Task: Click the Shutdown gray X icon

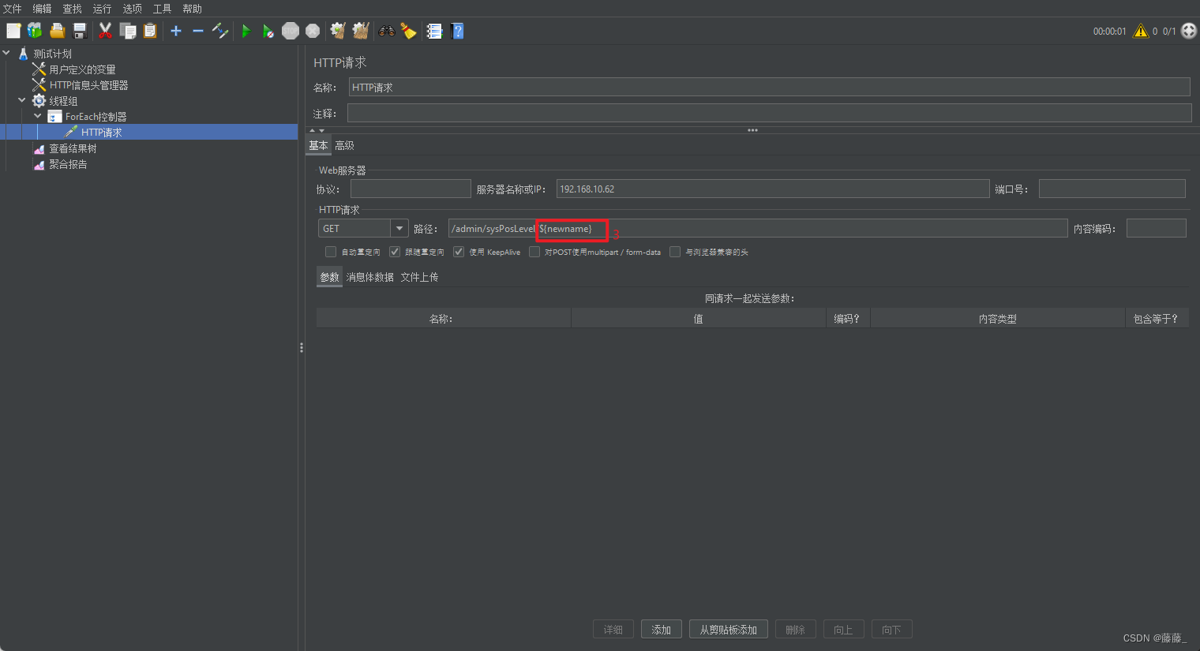Action: (313, 31)
